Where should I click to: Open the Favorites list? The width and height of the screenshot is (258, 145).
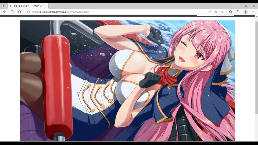pos(230,12)
